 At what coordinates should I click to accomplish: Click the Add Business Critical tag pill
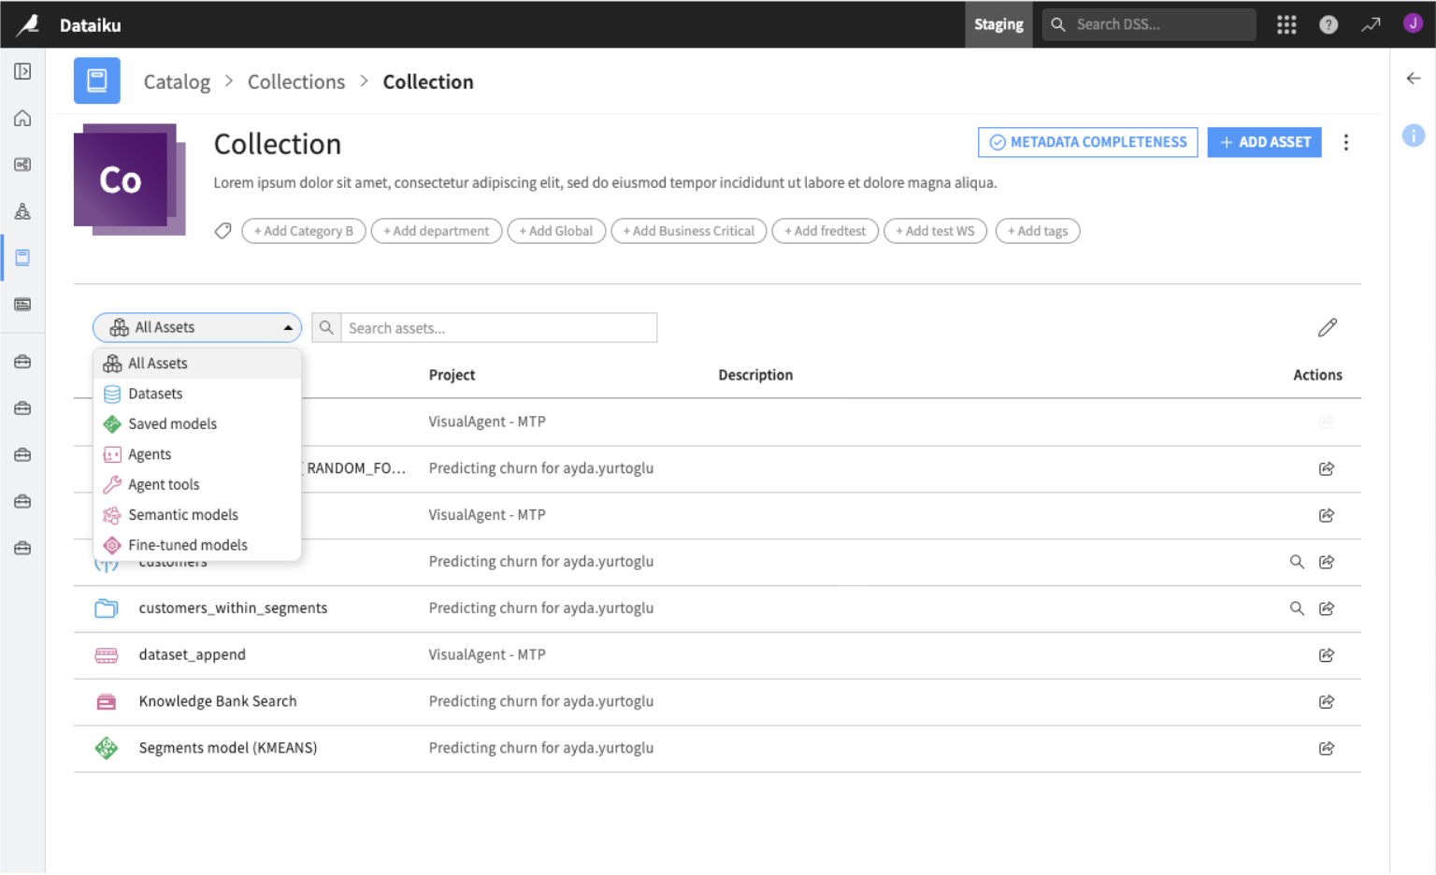point(689,231)
